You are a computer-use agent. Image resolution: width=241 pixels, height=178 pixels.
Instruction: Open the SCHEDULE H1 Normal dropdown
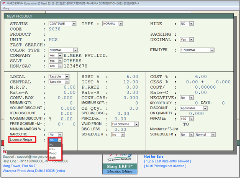205,135
